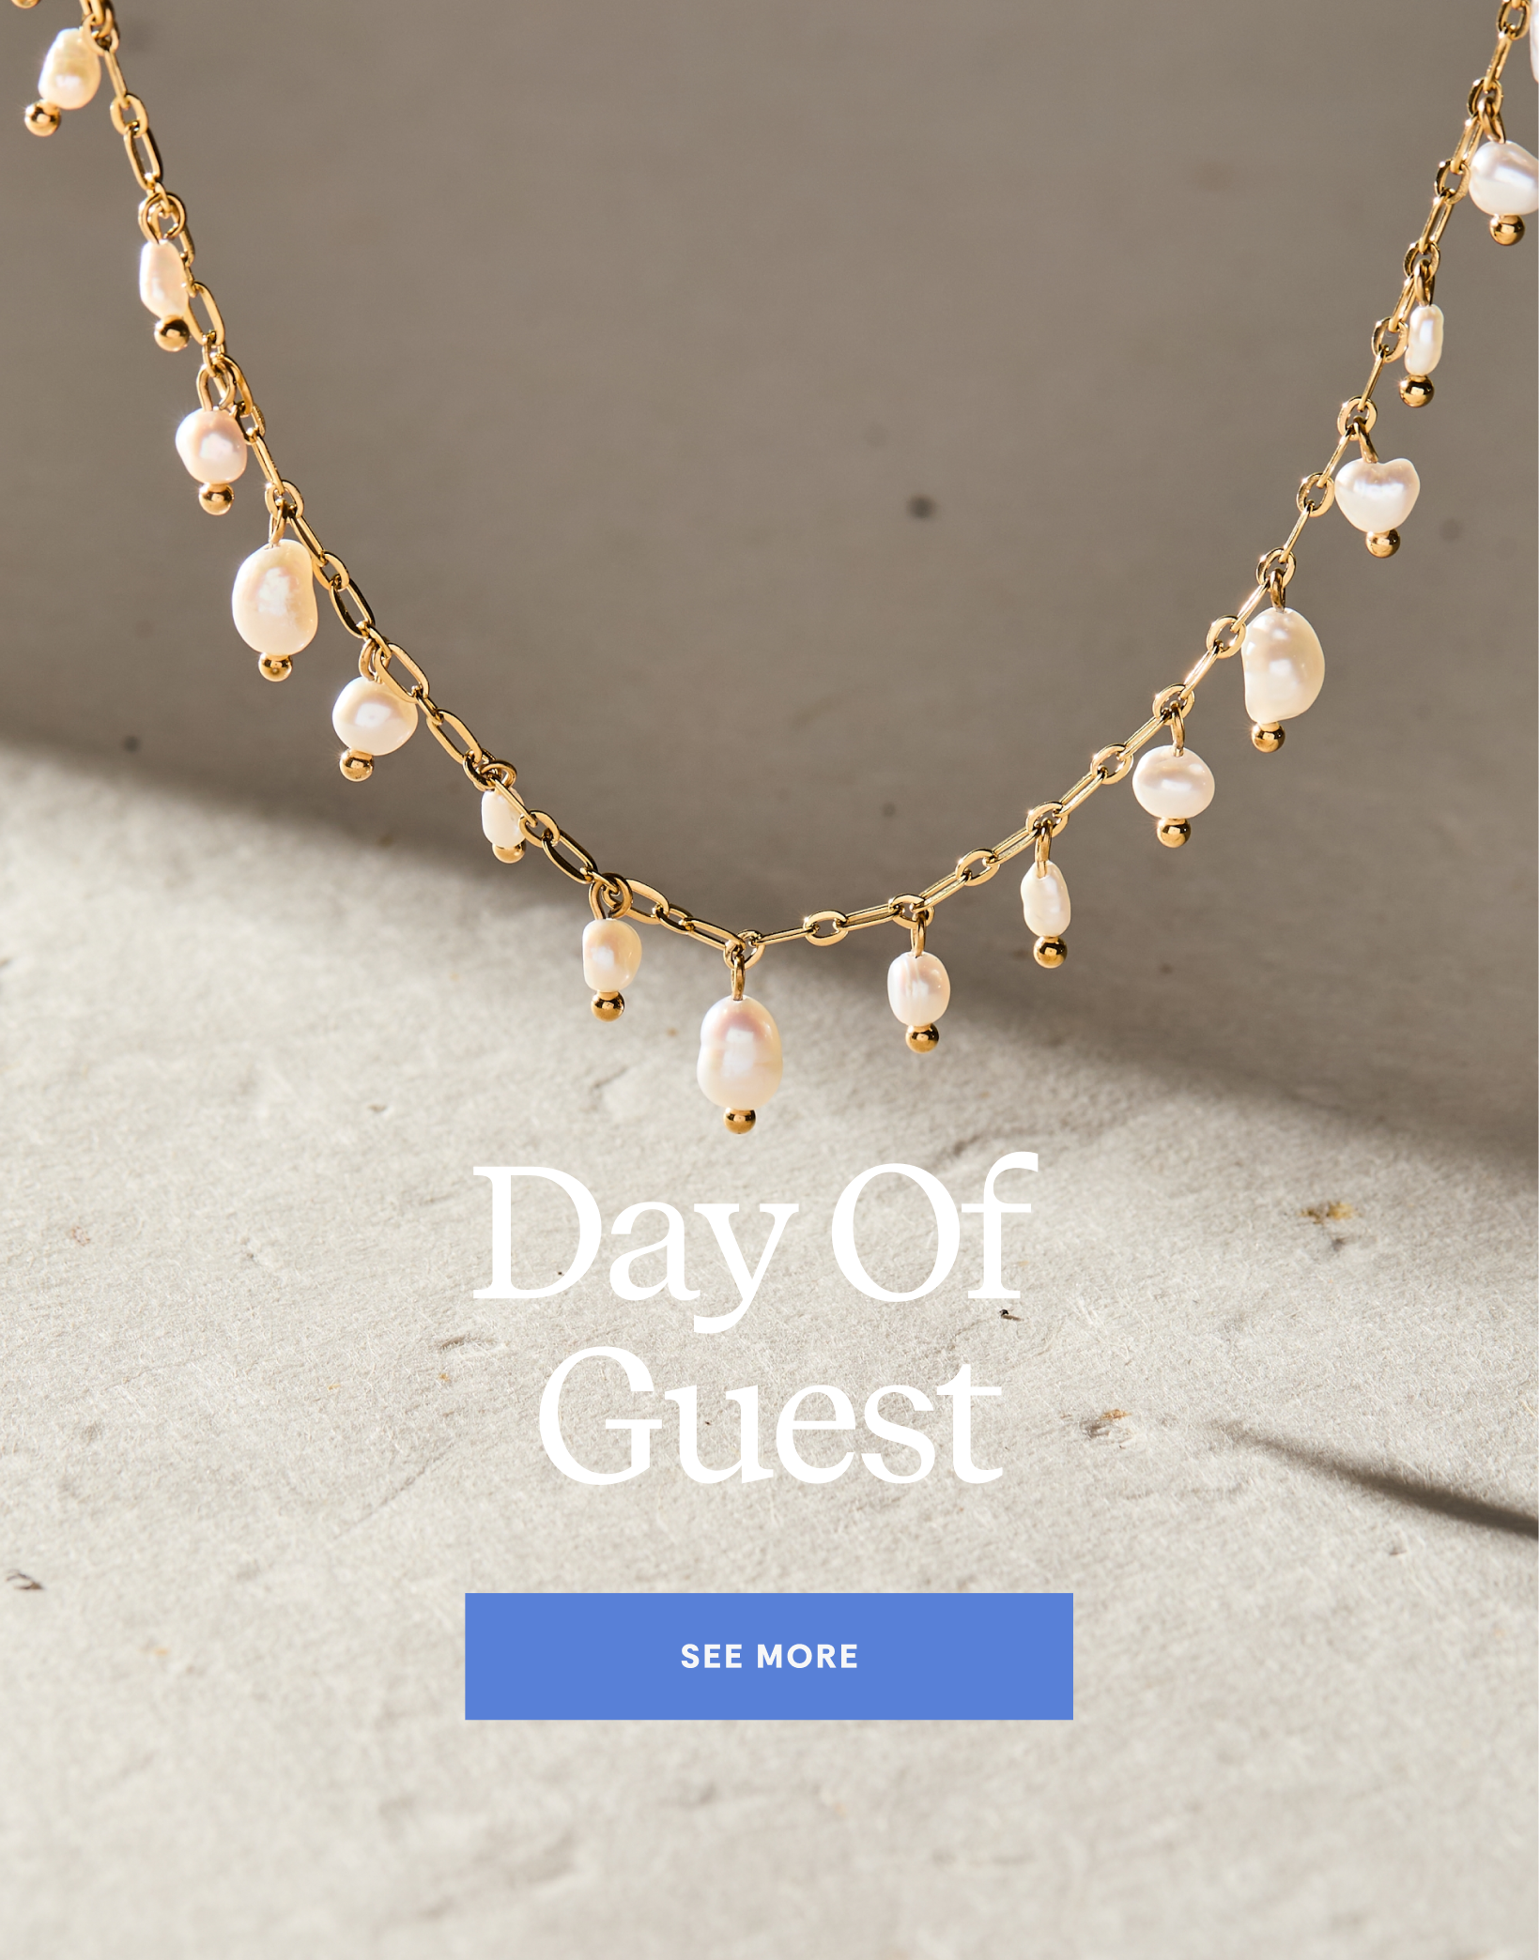The height and width of the screenshot is (1960, 1539).
Task: Select the lowest center pearl pendant
Action: [x=739, y=1051]
